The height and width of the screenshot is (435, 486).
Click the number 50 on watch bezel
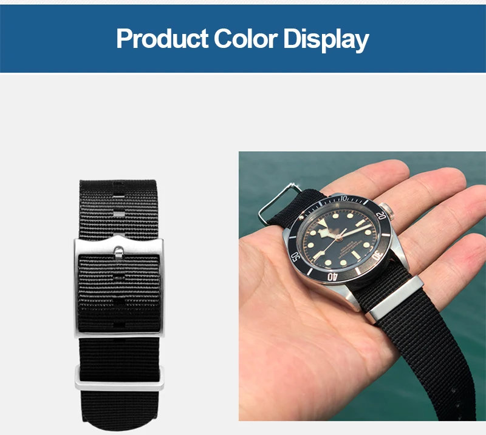(x=296, y=257)
